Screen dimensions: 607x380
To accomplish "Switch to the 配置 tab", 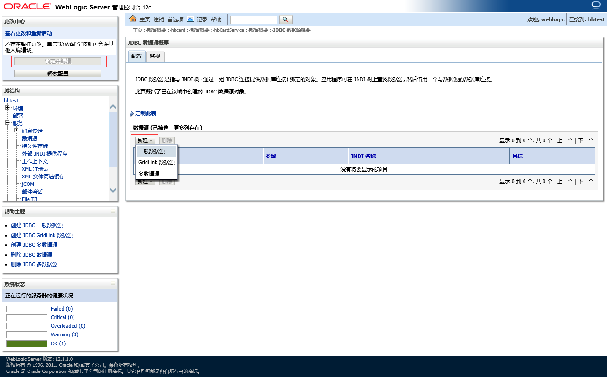I will coord(137,56).
